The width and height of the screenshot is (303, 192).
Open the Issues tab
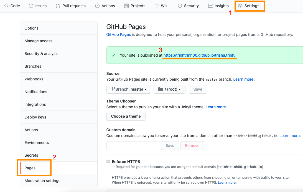[38, 6]
